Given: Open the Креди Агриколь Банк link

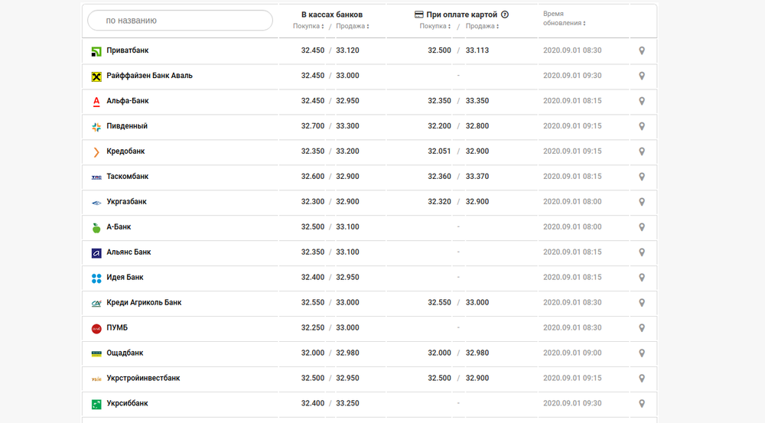Looking at the screenshot, I should 144,302.
